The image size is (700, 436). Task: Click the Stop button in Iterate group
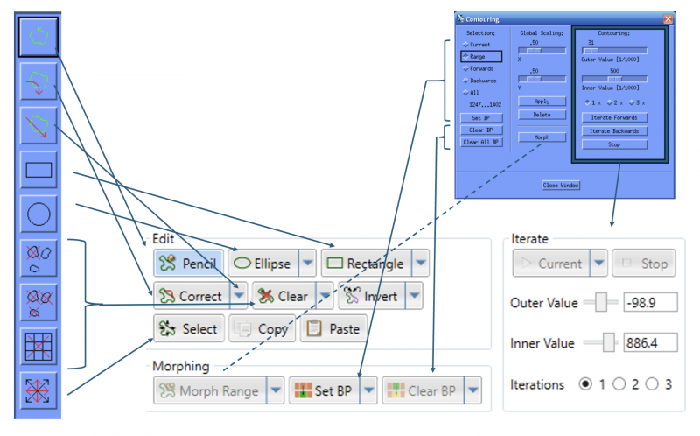pyautogui.click(x=644, y=264)
